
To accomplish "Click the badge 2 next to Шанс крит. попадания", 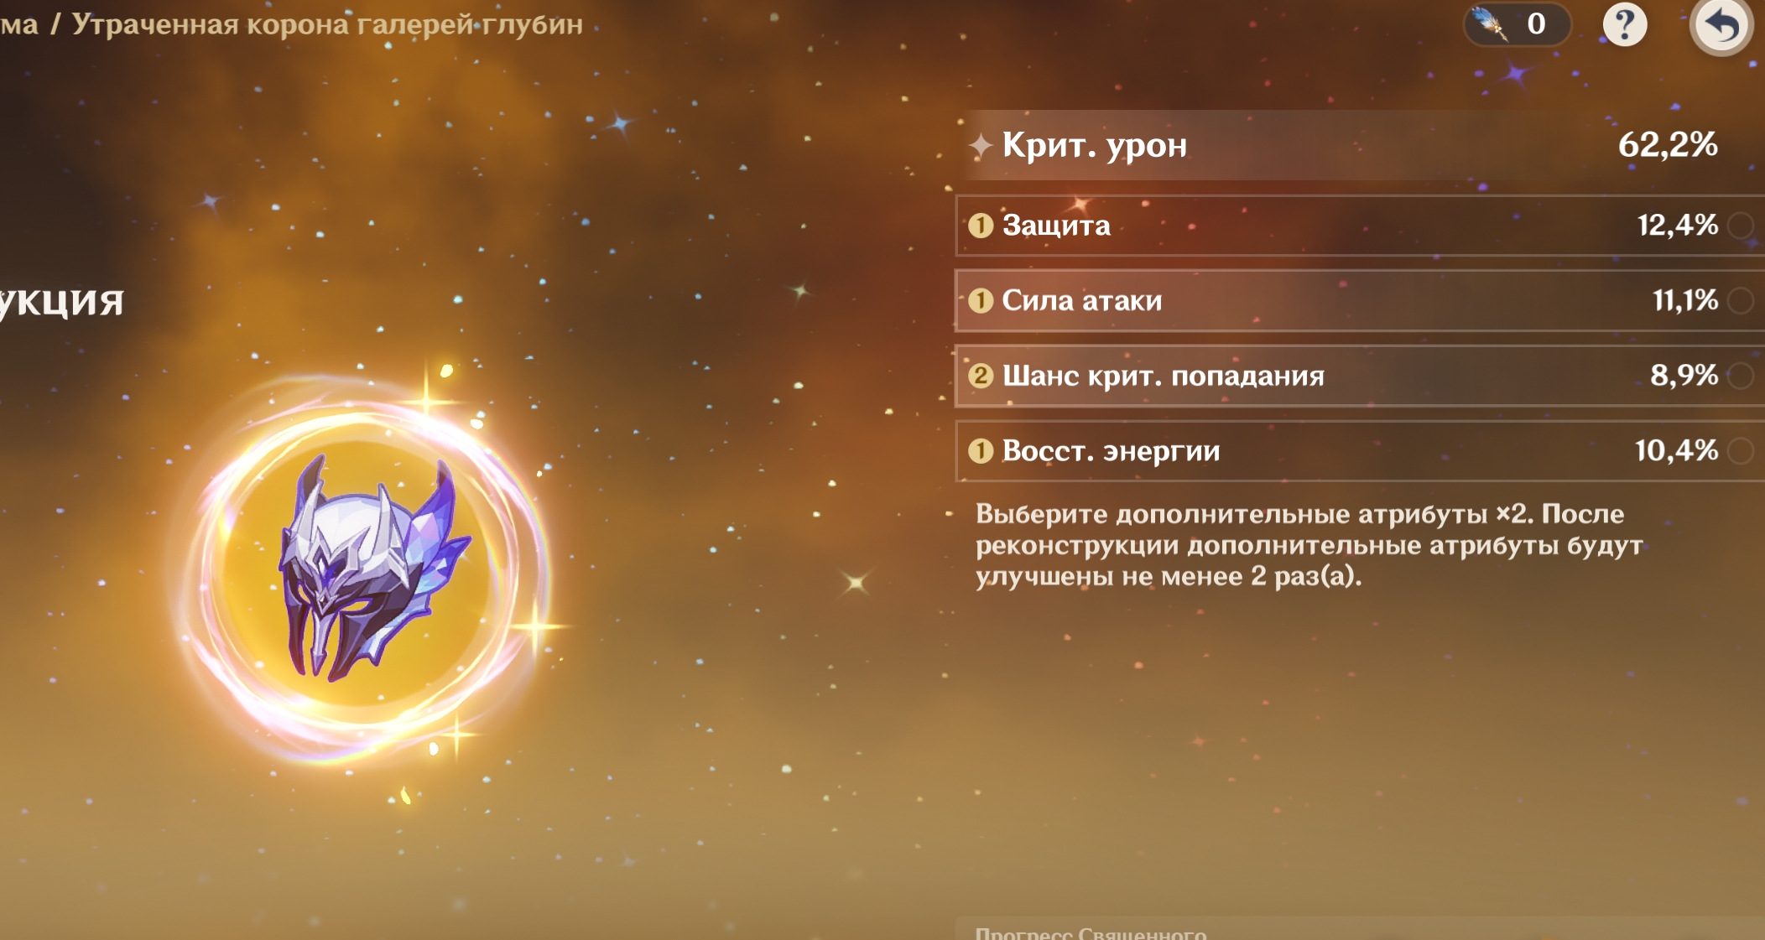I will tap(980, 376).
